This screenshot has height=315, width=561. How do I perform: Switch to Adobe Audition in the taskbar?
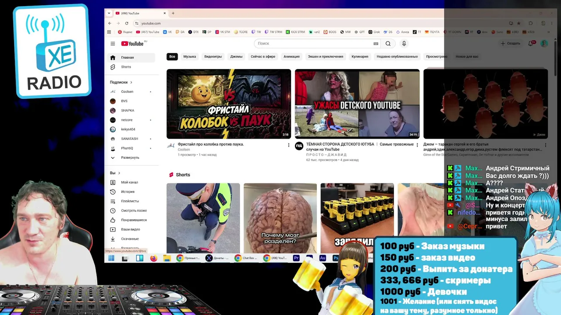pos(323,258)
